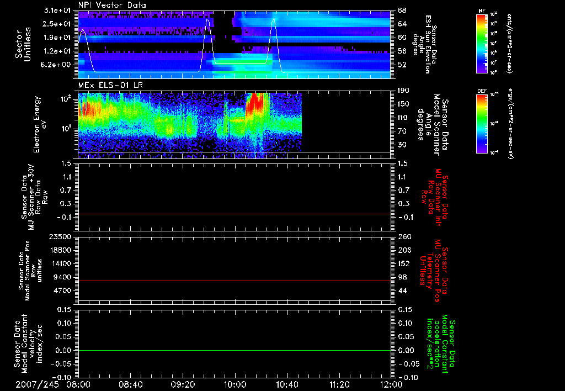Click the 9400 scanner position tick

click(62, 277)
